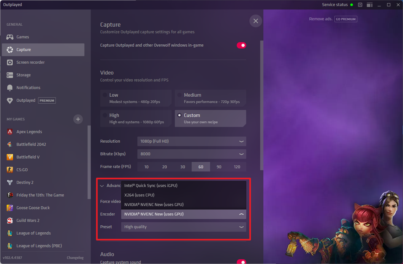Open the Games section controller icon

pyautogui.click(x=10, y=37)
